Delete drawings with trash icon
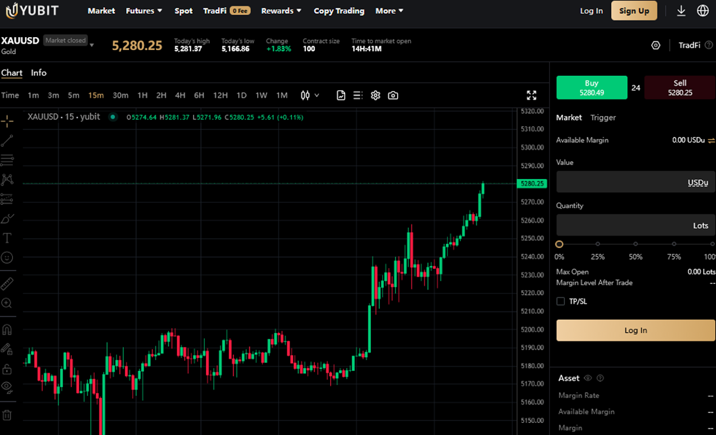 7,415
